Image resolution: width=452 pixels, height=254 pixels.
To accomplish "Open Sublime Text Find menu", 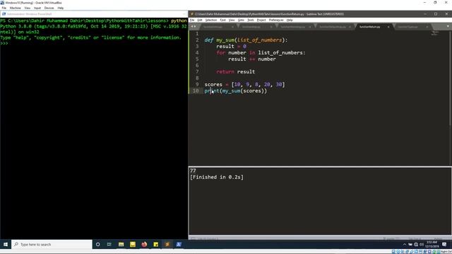I will pos(223,20).
